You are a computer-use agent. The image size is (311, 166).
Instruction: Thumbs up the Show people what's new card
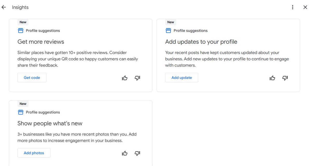[125, 153]
